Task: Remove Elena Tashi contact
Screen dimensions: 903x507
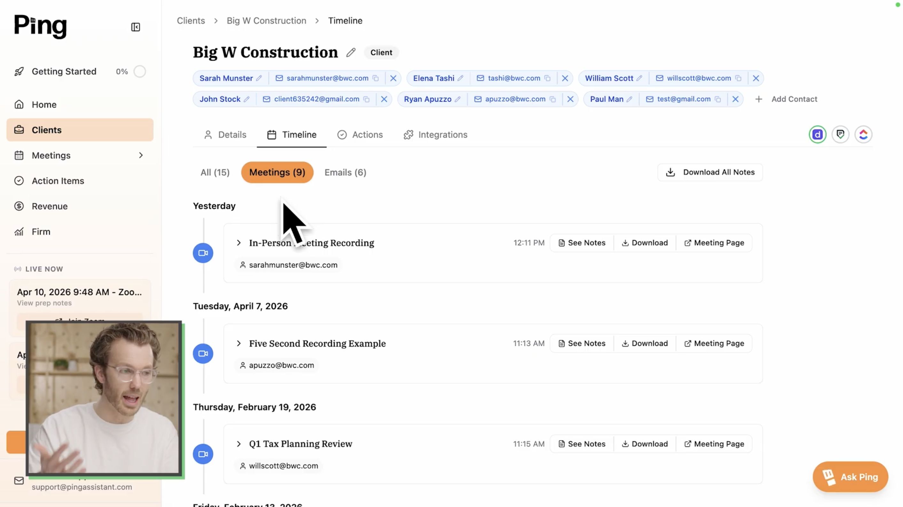Action: click(565, 78)
